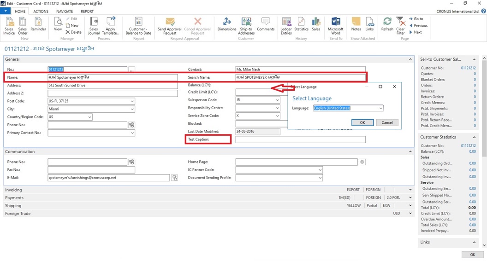Open the NAVIGATE ribbon tab
The height and width of the screenshot is (261, 487).
(x=65, y=12)
